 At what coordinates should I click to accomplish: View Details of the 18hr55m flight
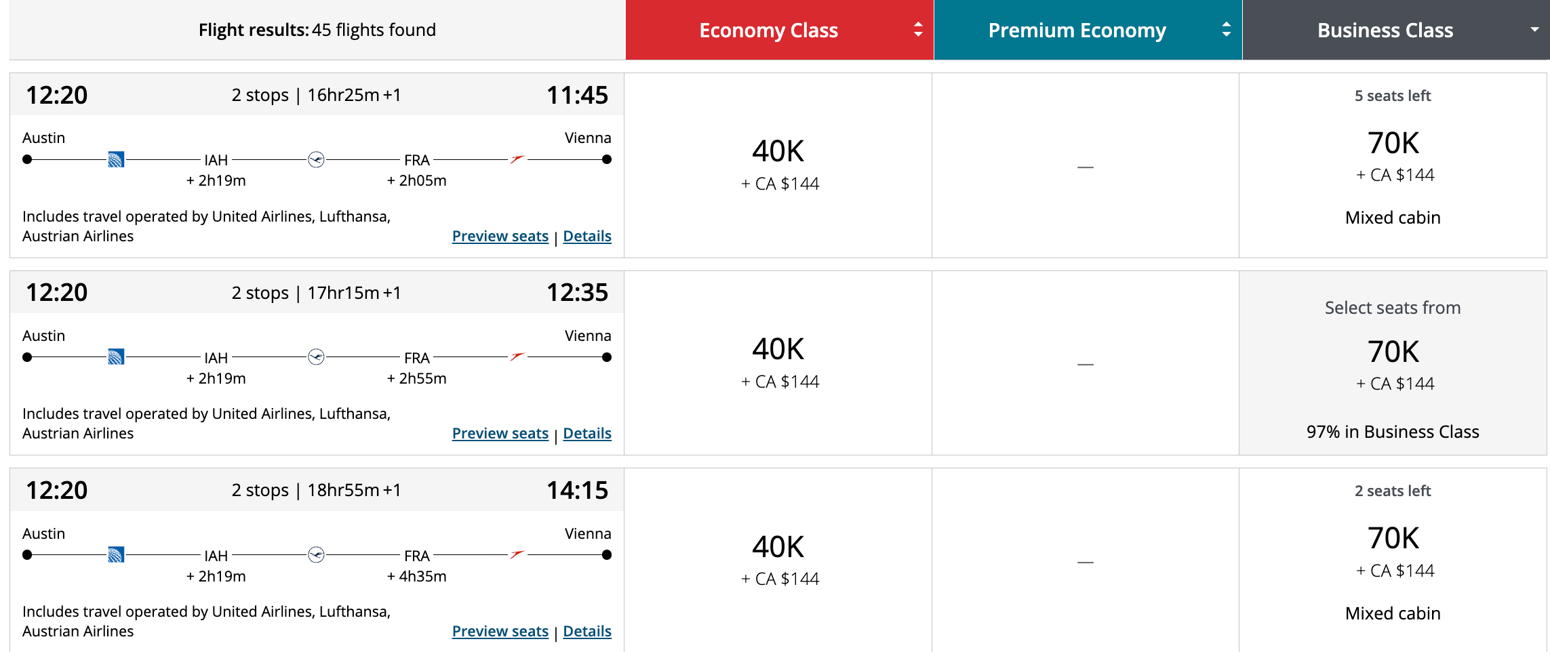[587, 631]
